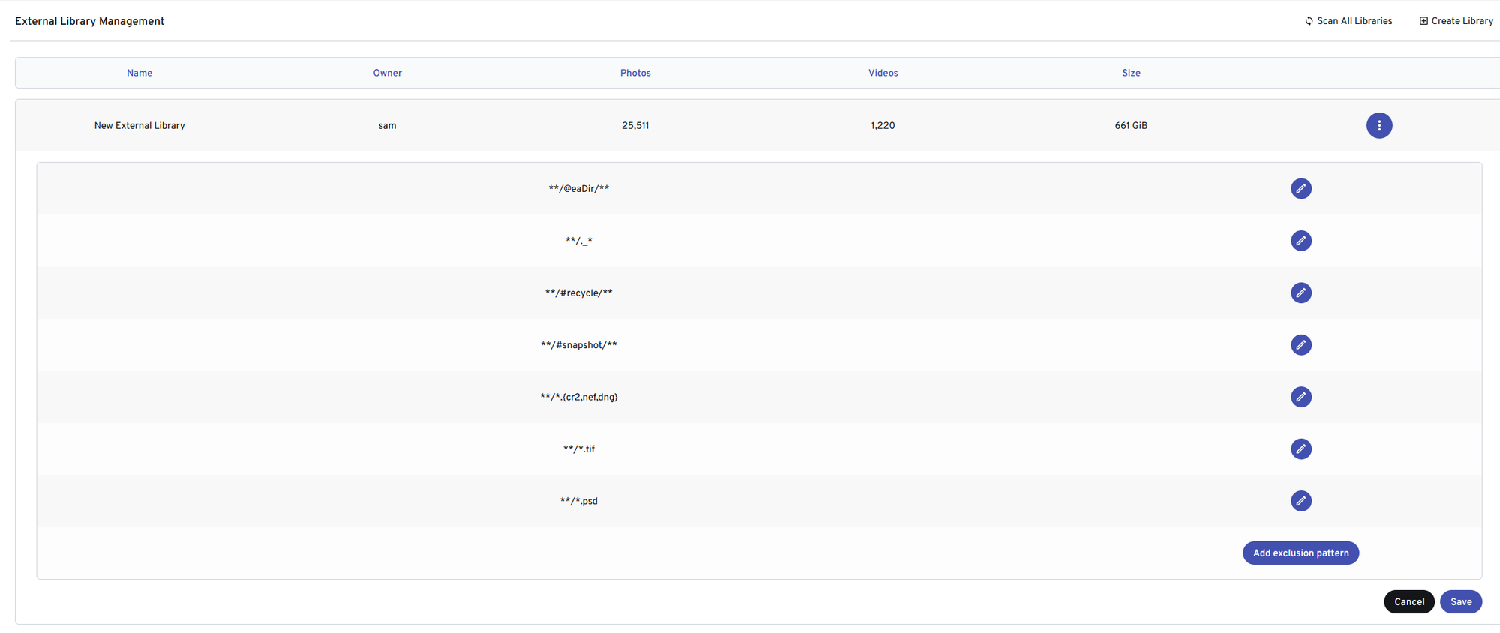Edit the **/*.tif exclusion pattern

pos(1300,448)
